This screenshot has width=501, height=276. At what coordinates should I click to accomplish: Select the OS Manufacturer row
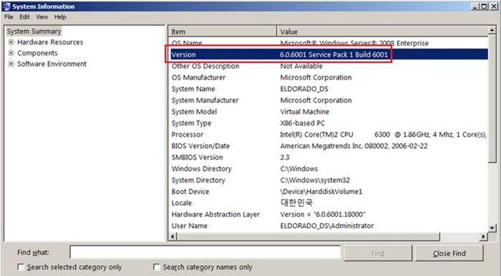click(x=328, y=77)
